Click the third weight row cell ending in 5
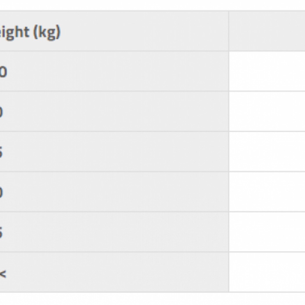The image size is (305, 305). (113, 151)
